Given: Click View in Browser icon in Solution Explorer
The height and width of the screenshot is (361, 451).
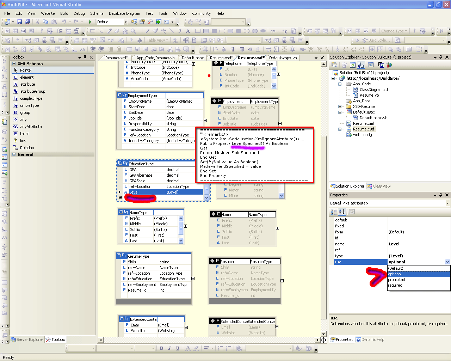Looking at the screenshot, I should [x=381, y=65].
